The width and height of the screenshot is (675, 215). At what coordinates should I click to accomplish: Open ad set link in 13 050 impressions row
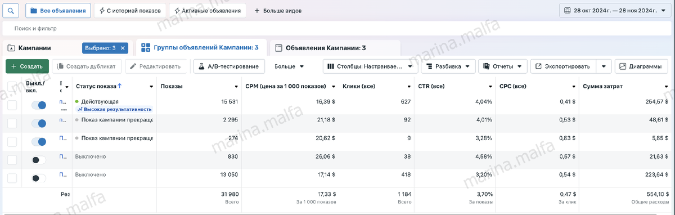[62, 174]
